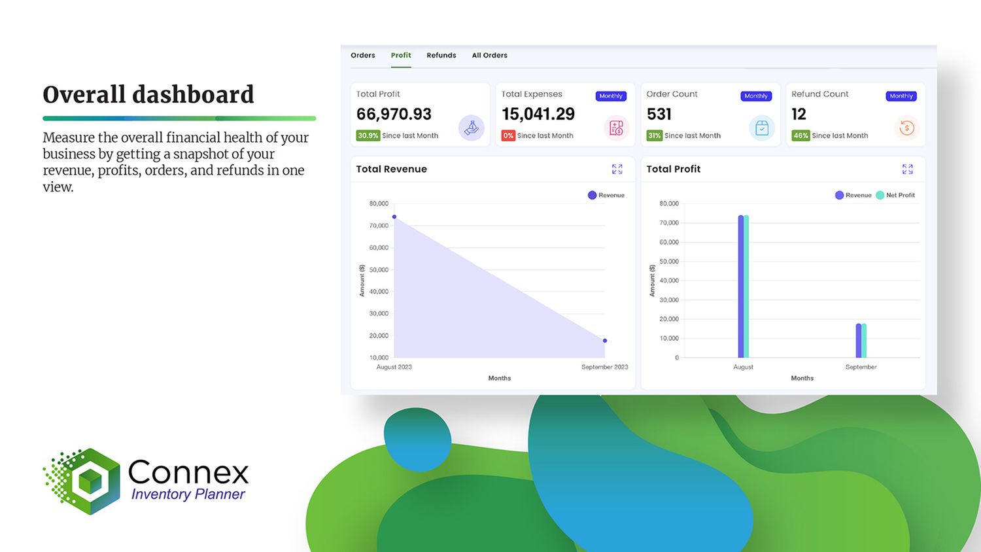Toggle the Revenue legend in Total Revenue chart
Viewport: 981px width, 552px height.
606,195
